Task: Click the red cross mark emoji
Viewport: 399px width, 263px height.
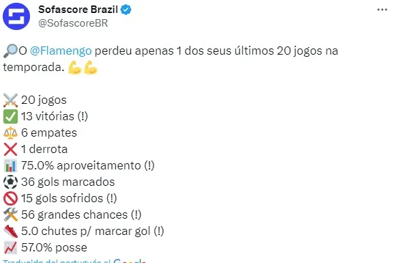Action: click(x=10, y=150)
